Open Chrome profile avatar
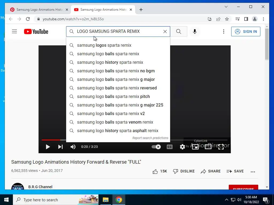Viewport: 274px width, 205px height. [x=255, y=19]
